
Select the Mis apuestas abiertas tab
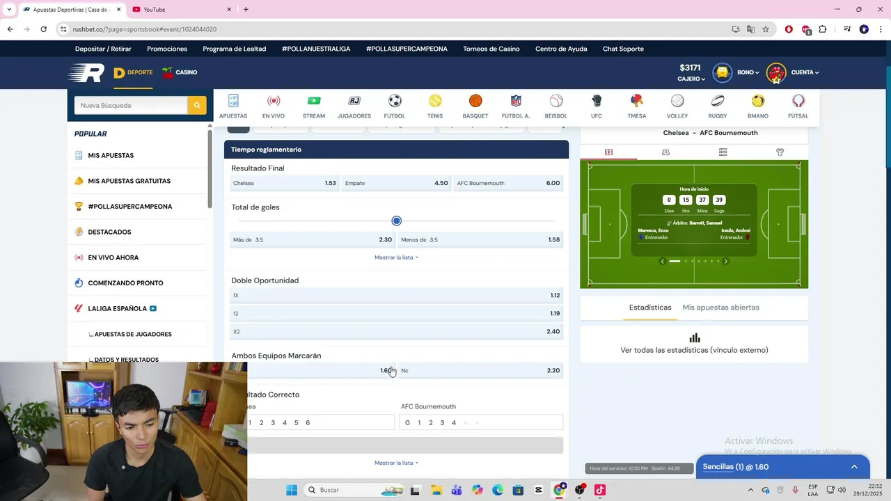721,308
